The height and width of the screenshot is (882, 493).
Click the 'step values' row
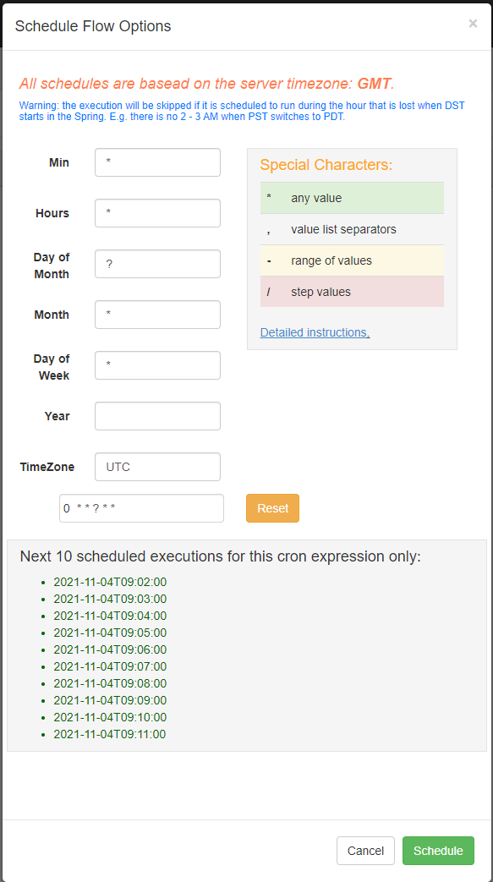pyautogui.click(x=352, y=292)
